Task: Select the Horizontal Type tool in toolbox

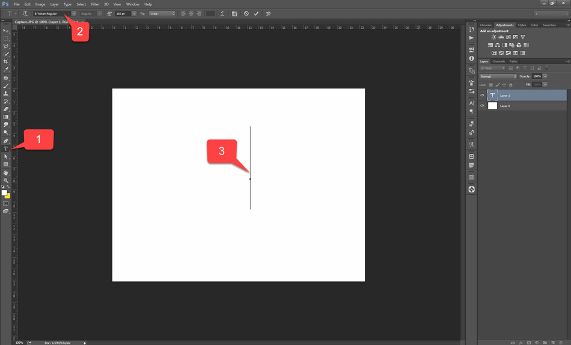Action: 6,148
